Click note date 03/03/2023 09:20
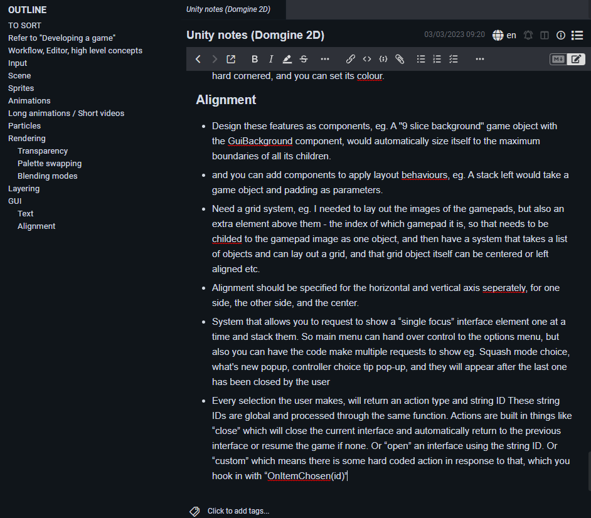The height and width of the screenshot is (518, 591). tap(454, 34)
